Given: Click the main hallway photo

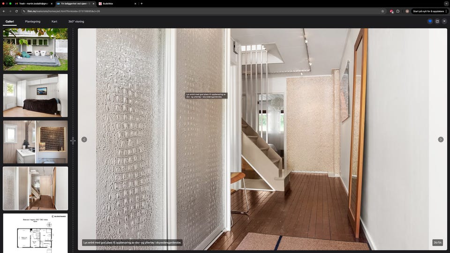Looking at the screenshot, I should click(262, 139).
